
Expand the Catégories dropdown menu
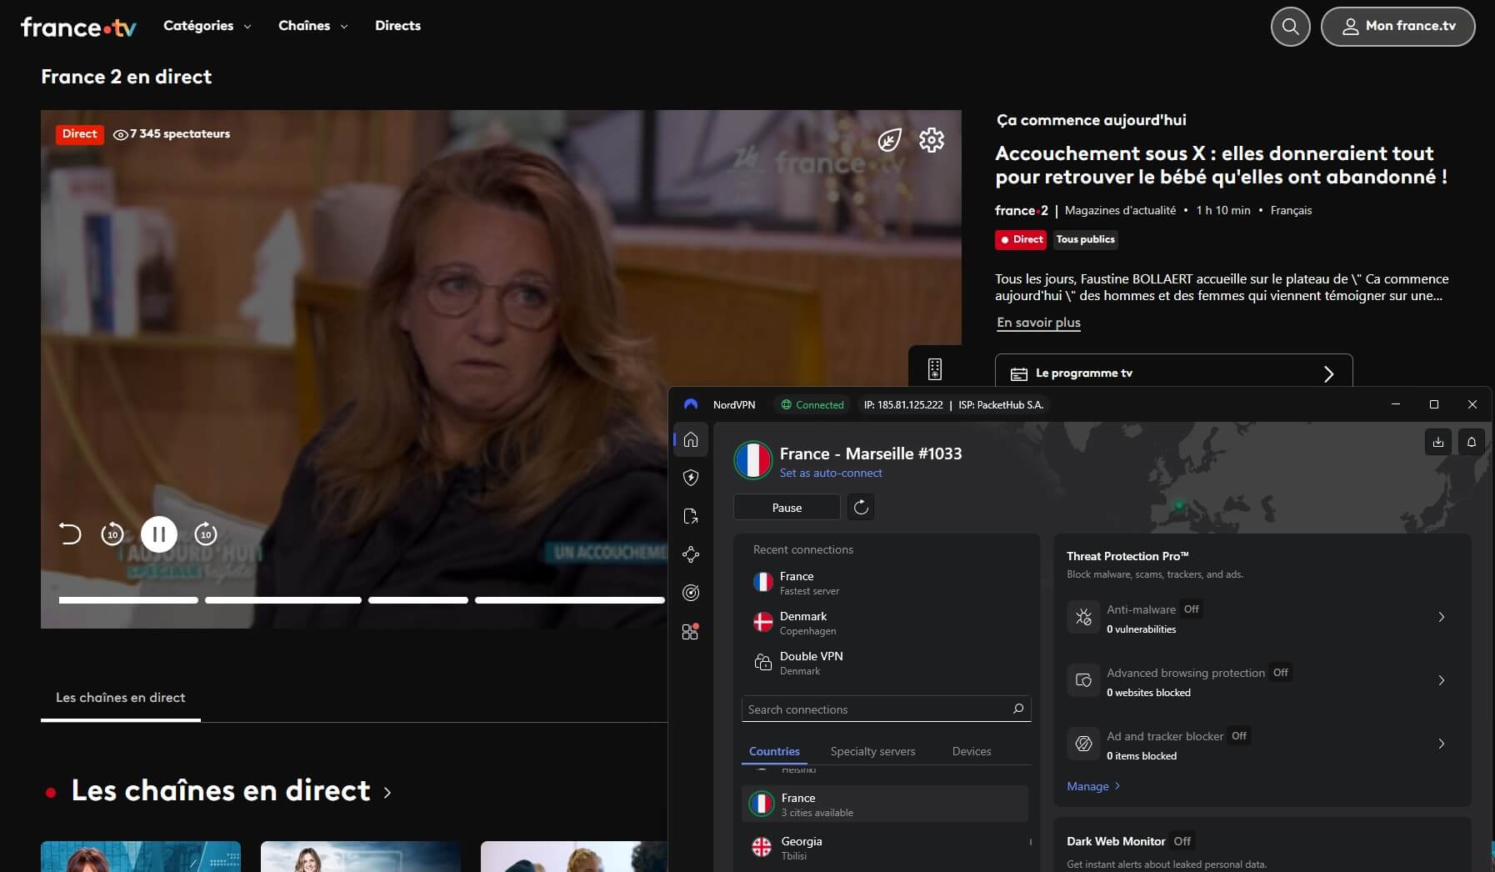coord(207,26)
